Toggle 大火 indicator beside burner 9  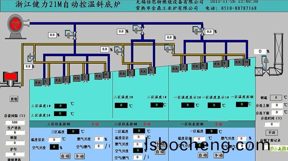tap(217, 64)
